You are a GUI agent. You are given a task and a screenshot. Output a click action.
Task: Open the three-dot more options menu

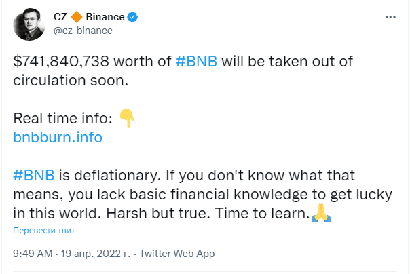pyautogui.click(x=390, y=17)
